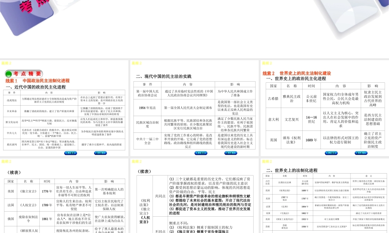
Task: Open the slide titled 二、现代中国的民主法治实践
Action: pos(194,108)
